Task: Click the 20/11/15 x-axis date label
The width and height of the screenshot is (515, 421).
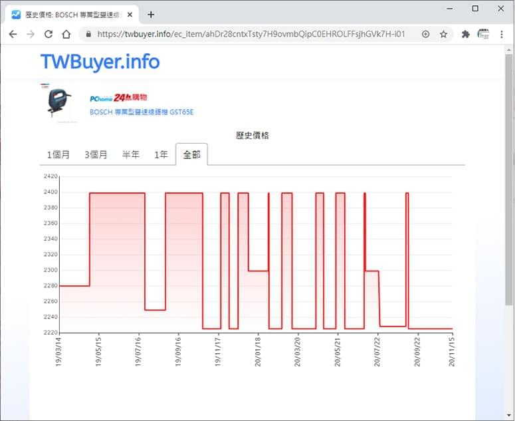Action: pyautogui.click(x=452, y=352)
